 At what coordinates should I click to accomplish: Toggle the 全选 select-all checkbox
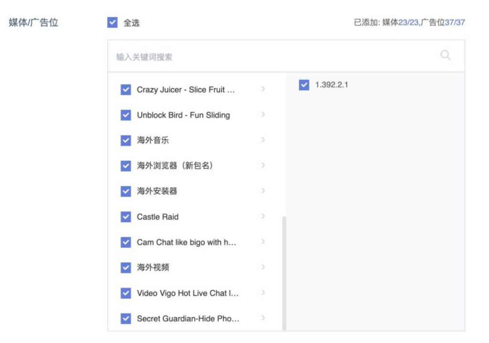(x=112, y=22)
